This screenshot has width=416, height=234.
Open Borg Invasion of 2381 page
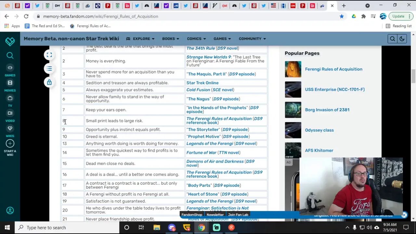(327, 110)
